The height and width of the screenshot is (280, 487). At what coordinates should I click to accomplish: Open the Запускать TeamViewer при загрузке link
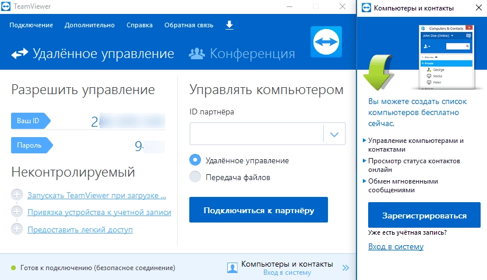click(x=97, y=195)
